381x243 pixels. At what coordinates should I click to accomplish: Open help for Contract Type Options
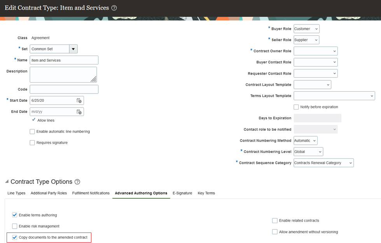(x=77, y=182)
